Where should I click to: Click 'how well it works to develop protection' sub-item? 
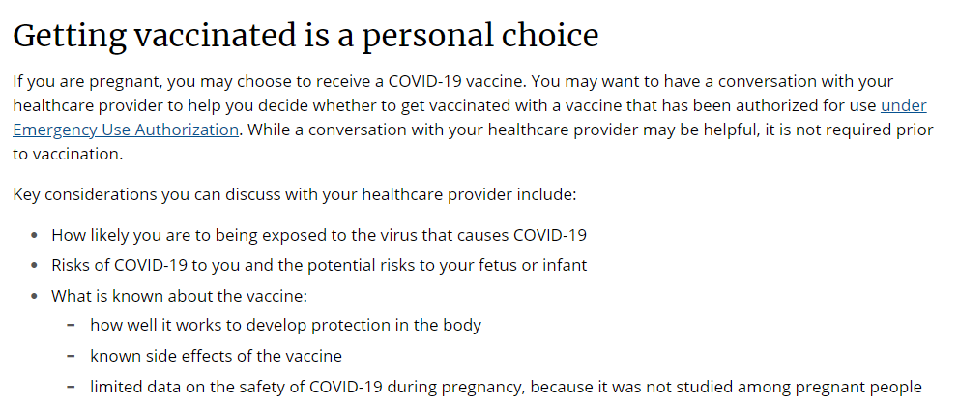coord(285,325)
